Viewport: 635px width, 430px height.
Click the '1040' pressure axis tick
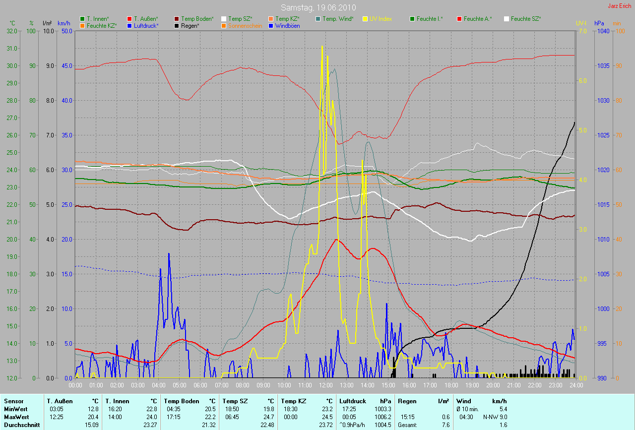603,31
